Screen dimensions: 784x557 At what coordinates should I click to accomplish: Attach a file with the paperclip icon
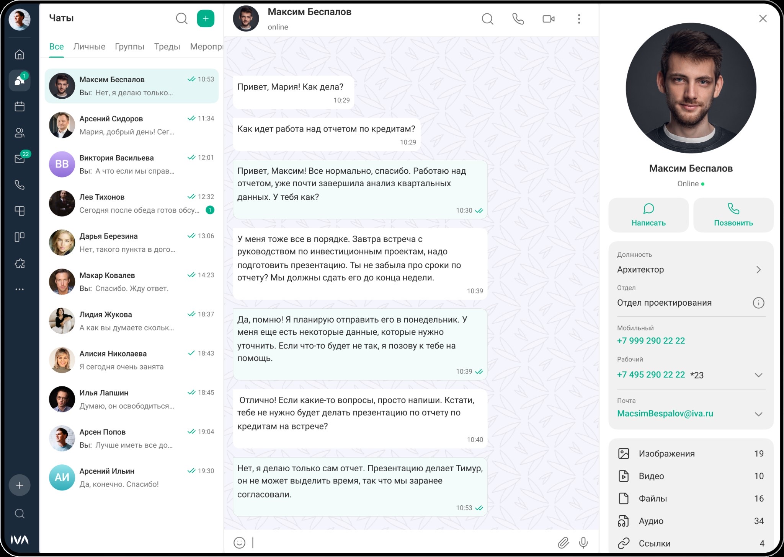(563, 542)
